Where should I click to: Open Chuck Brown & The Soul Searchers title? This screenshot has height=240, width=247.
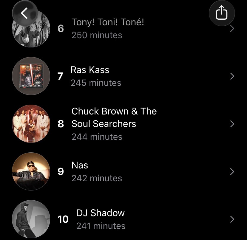(x=114, y=117)
